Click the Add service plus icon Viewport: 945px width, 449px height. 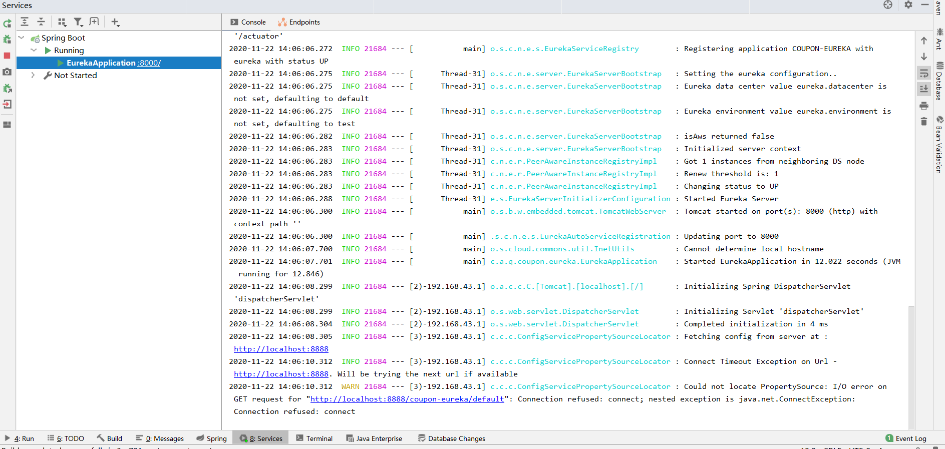point(115,22)
